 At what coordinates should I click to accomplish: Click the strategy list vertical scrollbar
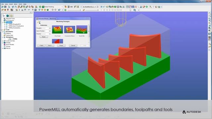click(x=89, y=33)
